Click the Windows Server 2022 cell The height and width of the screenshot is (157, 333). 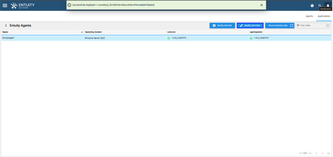pos(95,38)
